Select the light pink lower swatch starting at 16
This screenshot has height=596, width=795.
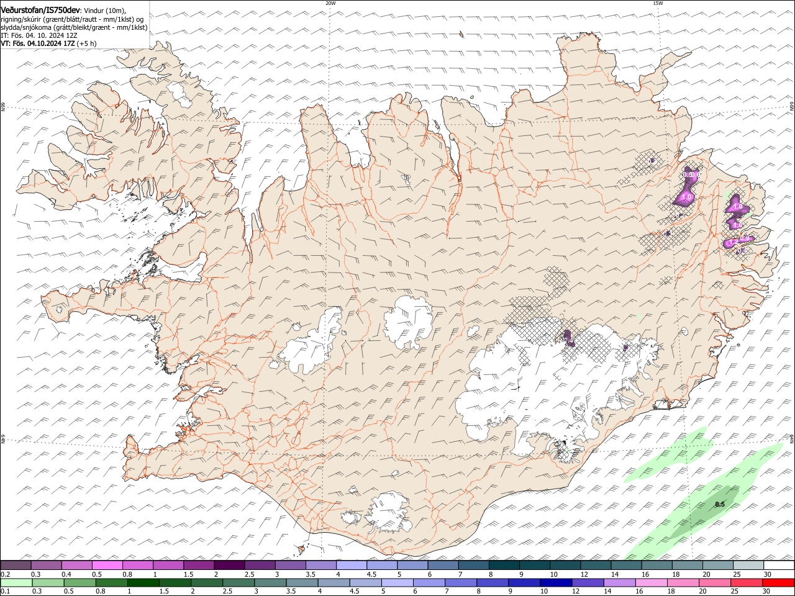point(651,583)
